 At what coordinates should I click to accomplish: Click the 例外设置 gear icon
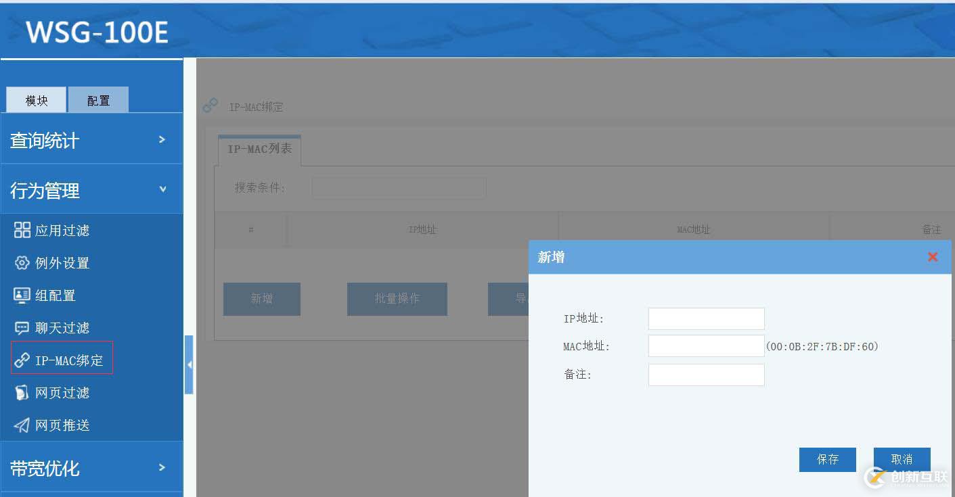click(x=22, y=262)
